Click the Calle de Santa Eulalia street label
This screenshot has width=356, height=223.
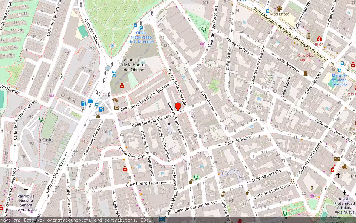coord(176,121)
